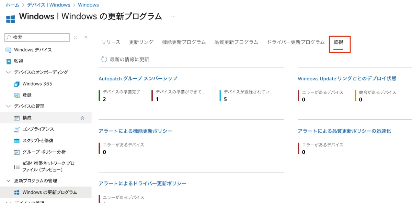Click the 登録 enrollment icon
This screenshot has width=412, height=203.
coord(16,95)
